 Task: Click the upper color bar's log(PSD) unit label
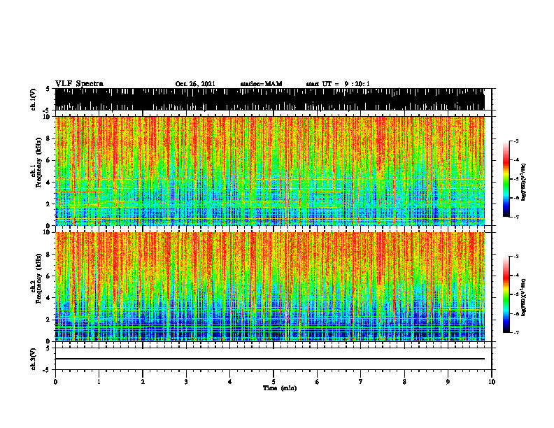point(525,183)
